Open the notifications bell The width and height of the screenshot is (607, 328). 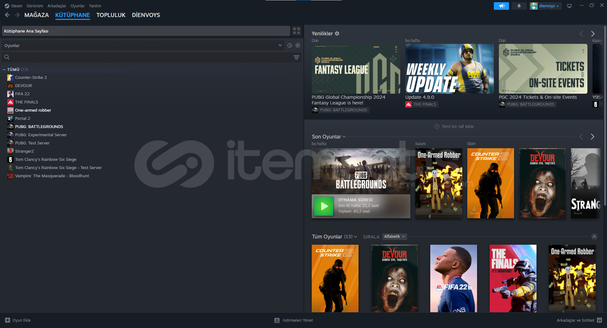point(519,6)
